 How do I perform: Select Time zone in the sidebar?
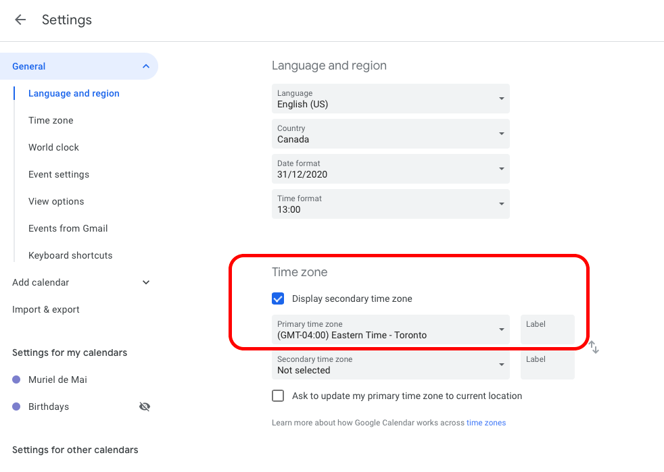[x=51, y=120]
